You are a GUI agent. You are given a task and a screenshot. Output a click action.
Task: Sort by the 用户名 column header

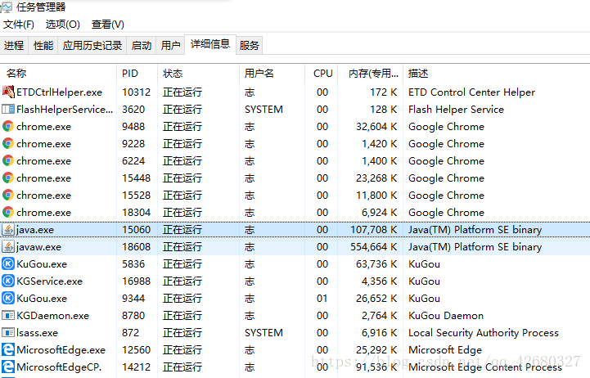(x=272, y=74)
